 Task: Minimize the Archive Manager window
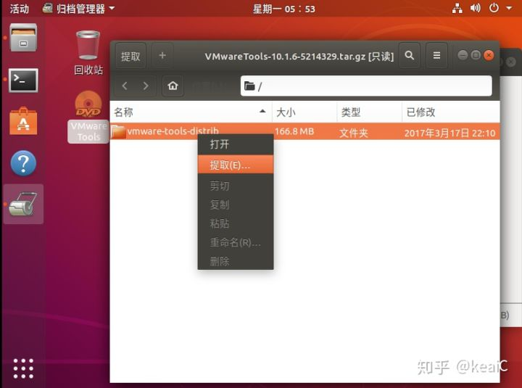click(463, 55)
